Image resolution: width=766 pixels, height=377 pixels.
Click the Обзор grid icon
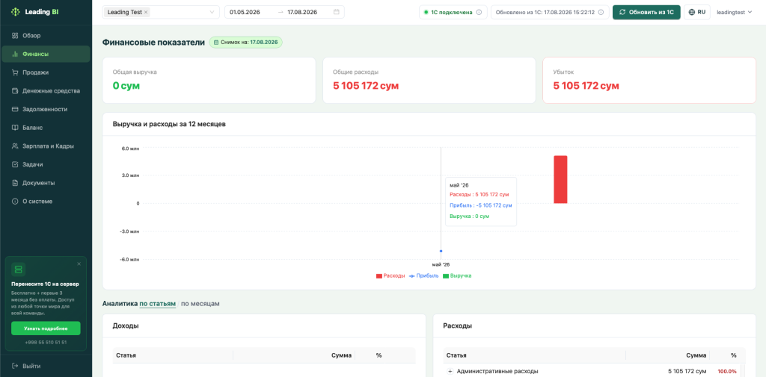[15, 36]
